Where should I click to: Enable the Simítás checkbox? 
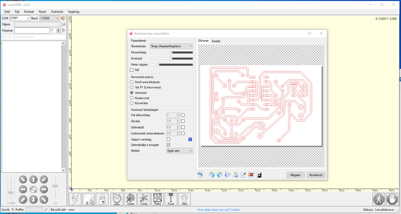183,121
